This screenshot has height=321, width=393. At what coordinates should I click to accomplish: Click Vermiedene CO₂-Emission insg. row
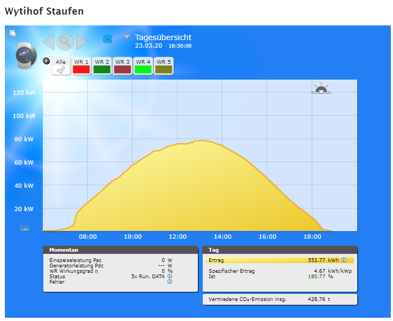(280, 299)
